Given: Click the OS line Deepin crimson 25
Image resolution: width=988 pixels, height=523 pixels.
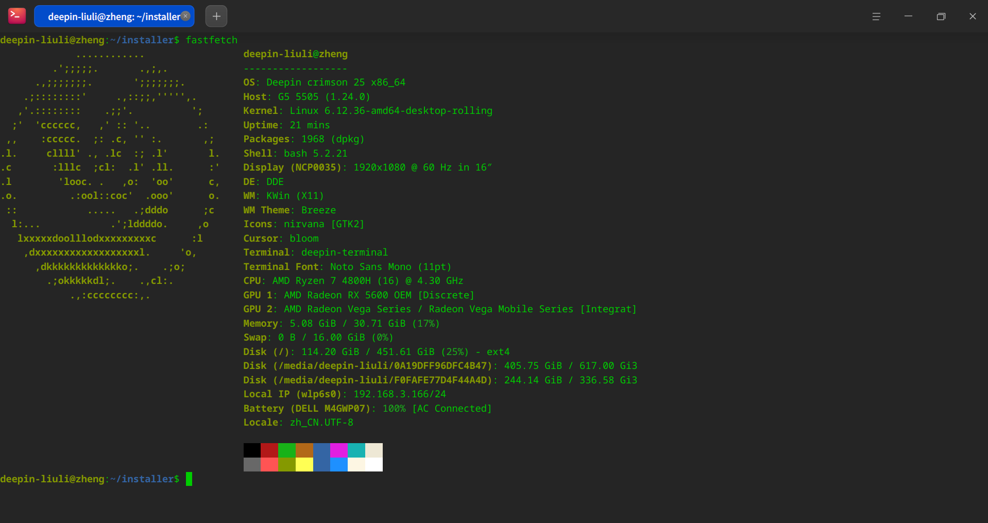Looking at the screenshot, I should pos(325,82).
